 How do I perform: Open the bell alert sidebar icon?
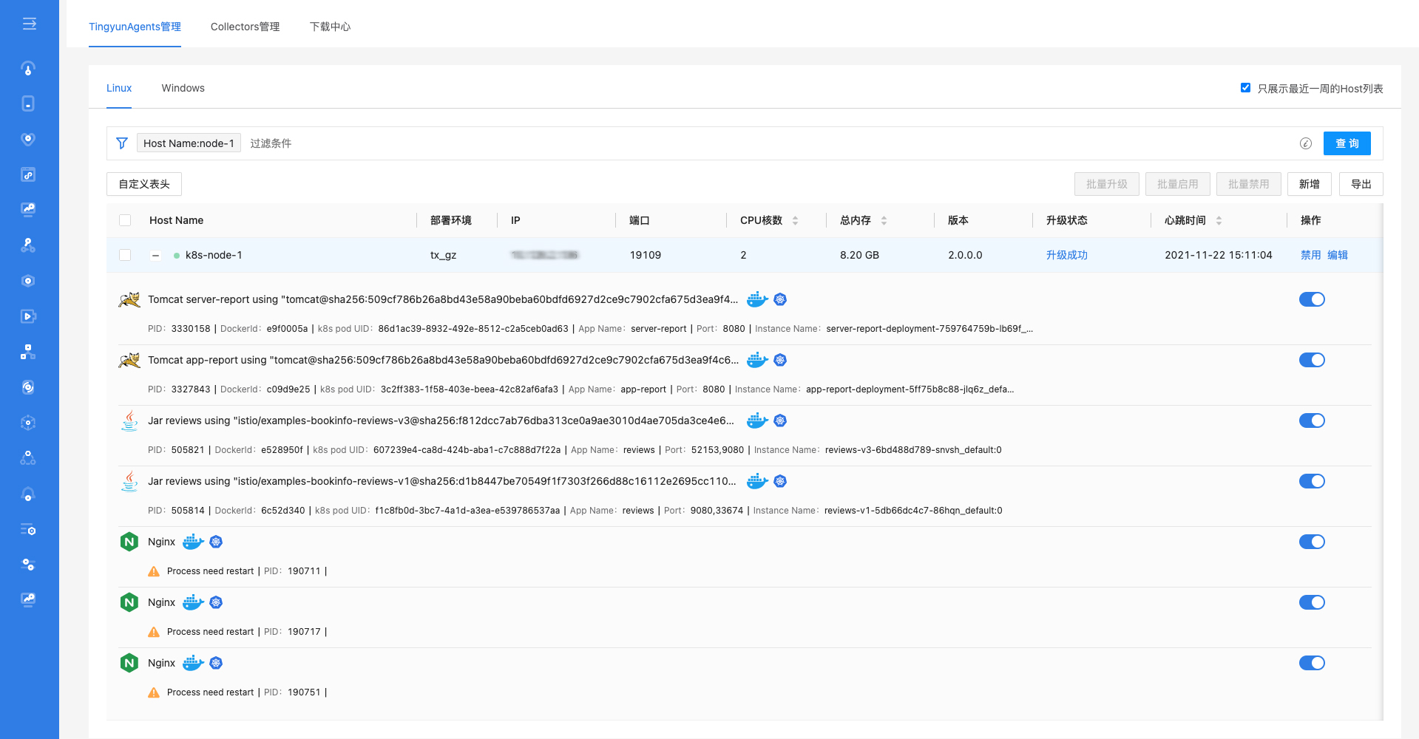point(28,494)
